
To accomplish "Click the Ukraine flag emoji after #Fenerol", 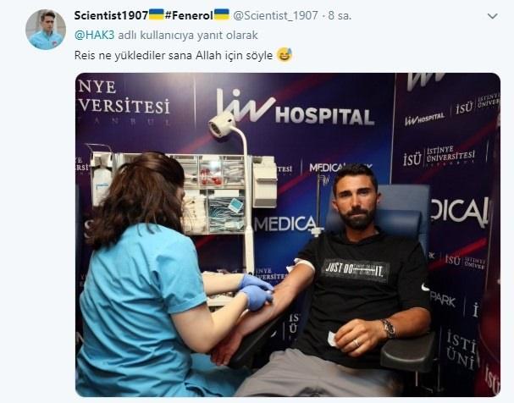I will (222, 14).
